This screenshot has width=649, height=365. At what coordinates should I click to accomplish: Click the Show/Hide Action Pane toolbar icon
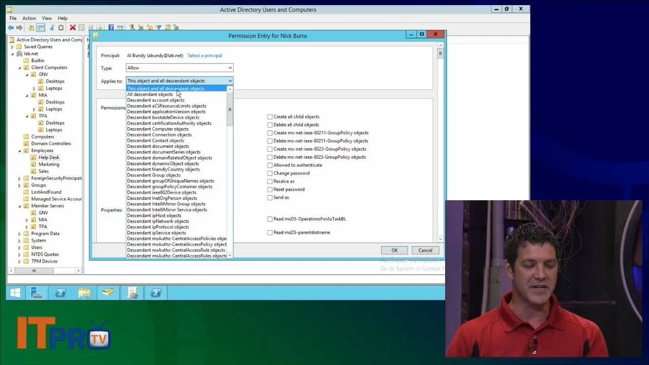(x=120, y=27)
